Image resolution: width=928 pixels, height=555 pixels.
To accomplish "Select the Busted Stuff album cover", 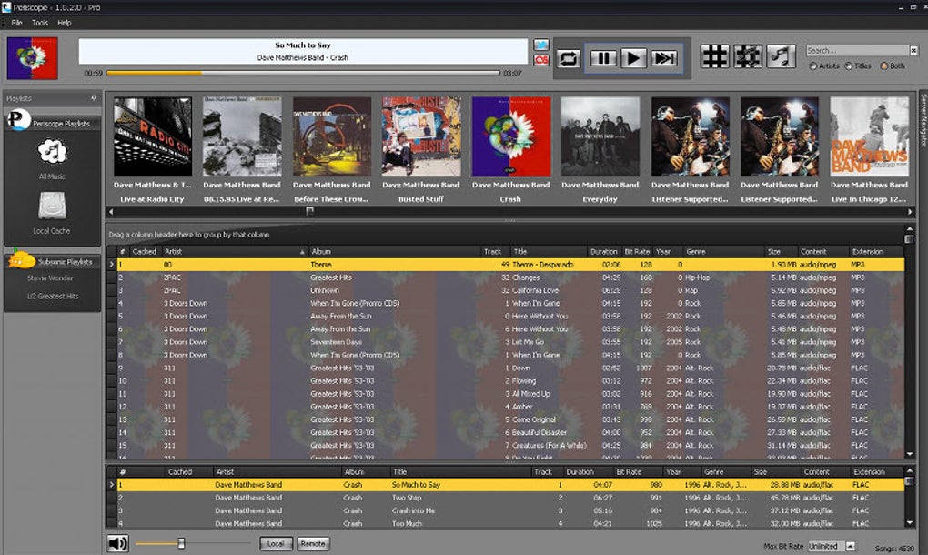I will point(421,136).
